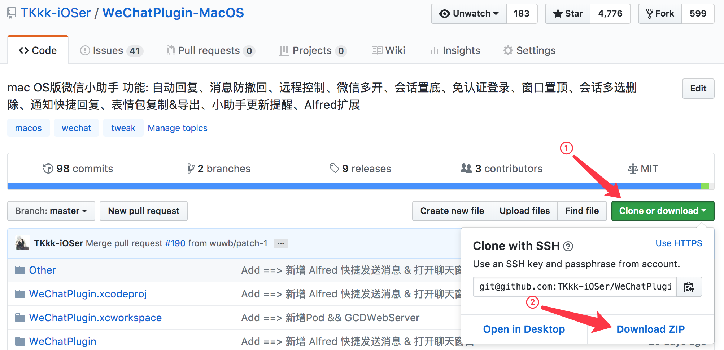Click the 183 watchers count
Viewport: 724px width, 350px height.
[522, 14]
